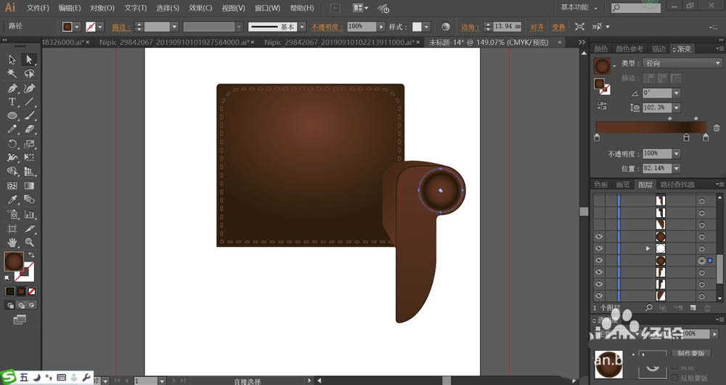Select the dark middle gradient stop

(686, 137)
